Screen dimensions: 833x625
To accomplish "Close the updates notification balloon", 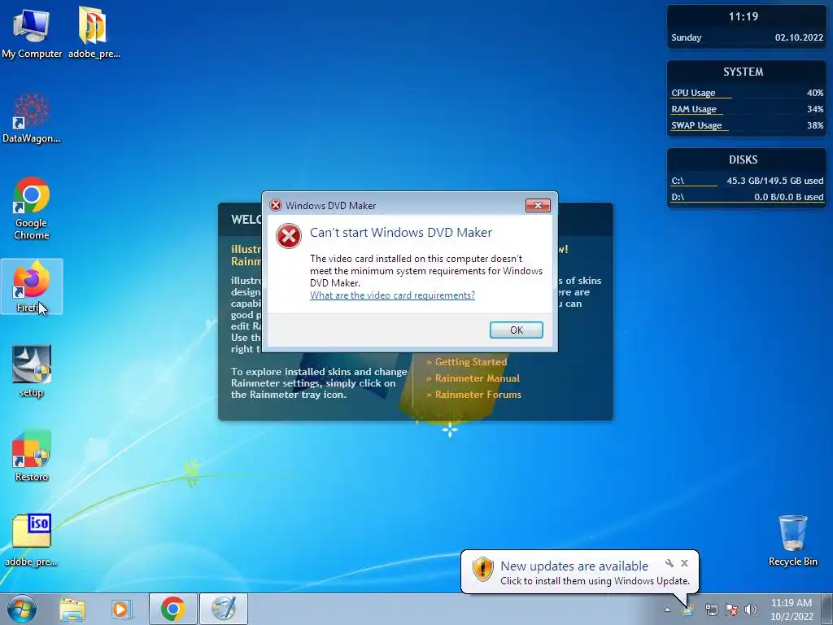I will pos(684,563).
